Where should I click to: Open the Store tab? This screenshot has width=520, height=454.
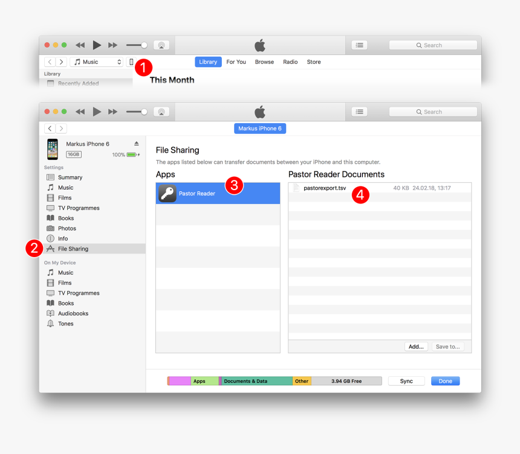pyautogui.click(x=314, y=62)
